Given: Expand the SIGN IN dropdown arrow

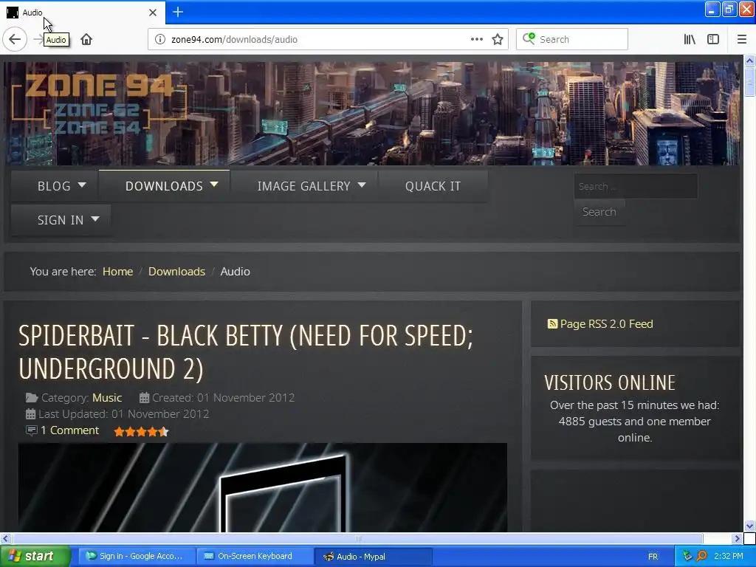Looking at the screenshot, I should [x=95, y=219].
